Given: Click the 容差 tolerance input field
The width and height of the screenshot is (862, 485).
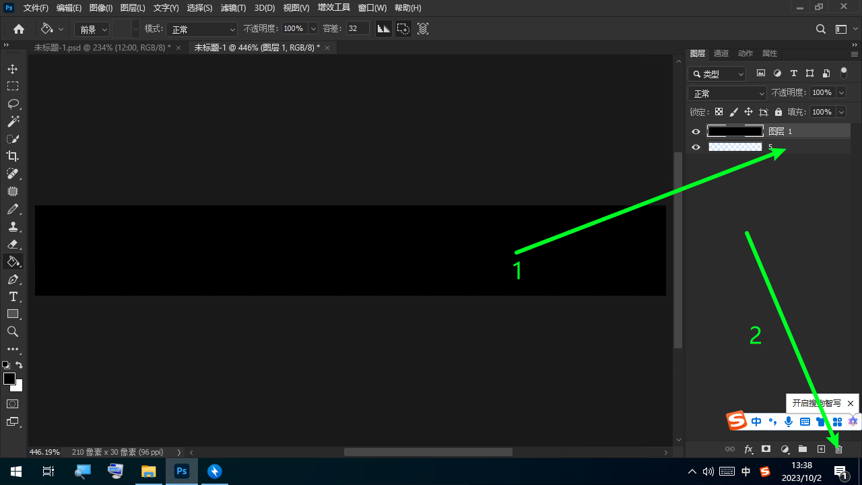Looking at the screenshot, I should click(x=357, y=28).
